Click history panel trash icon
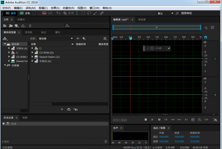Screen dimensions: 222x149 [x=106, y=141]
